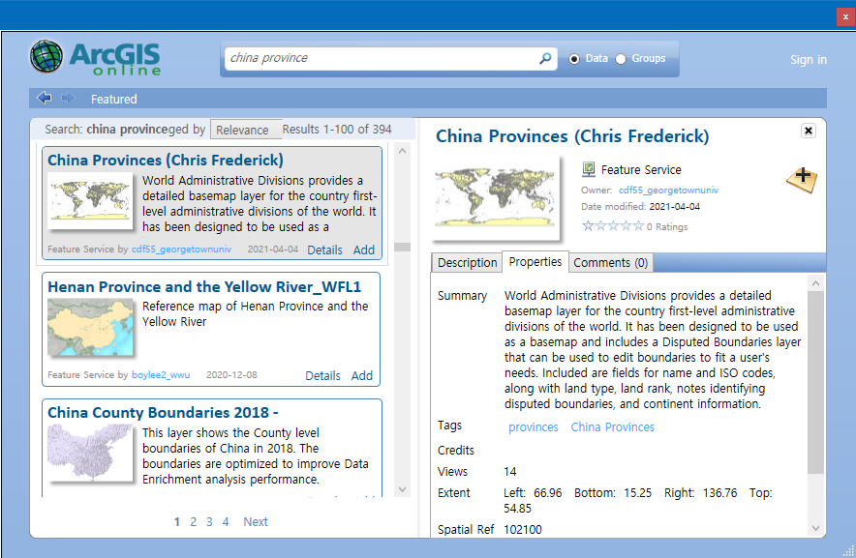
Task: Click the provinces tag
Action: click(534, 427)
